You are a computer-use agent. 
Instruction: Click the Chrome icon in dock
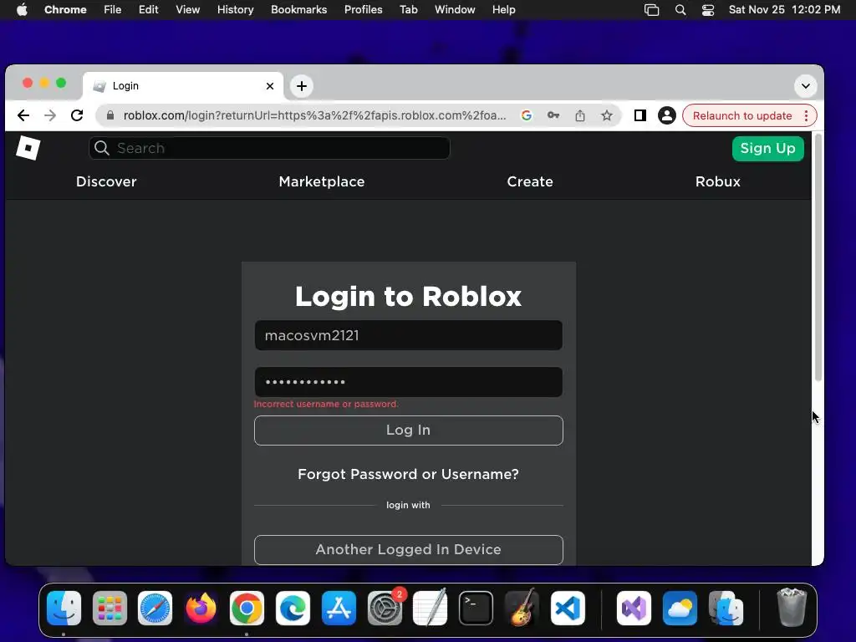[247, 608]
